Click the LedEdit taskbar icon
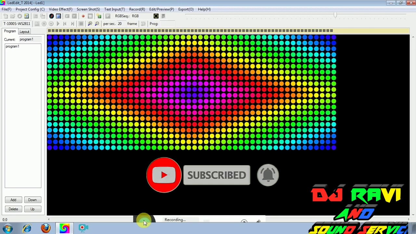The height and width of the screenshot is (234, 416). [64, 228]
